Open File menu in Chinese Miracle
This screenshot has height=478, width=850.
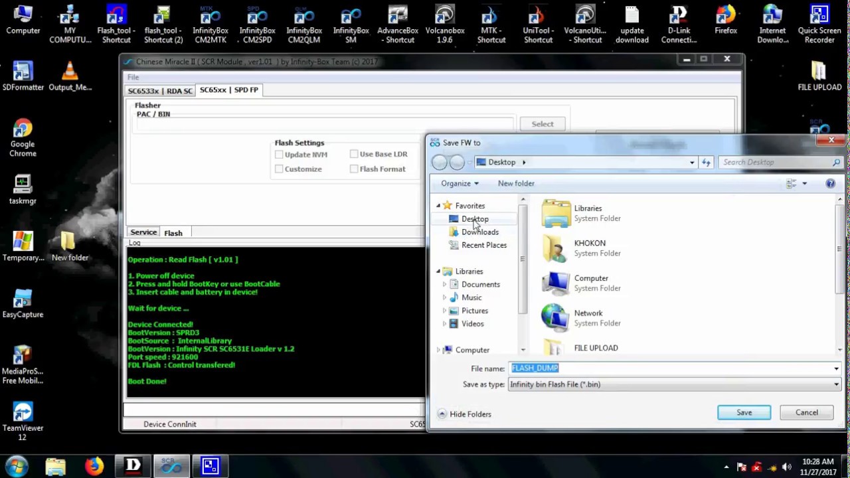point(133,77)
